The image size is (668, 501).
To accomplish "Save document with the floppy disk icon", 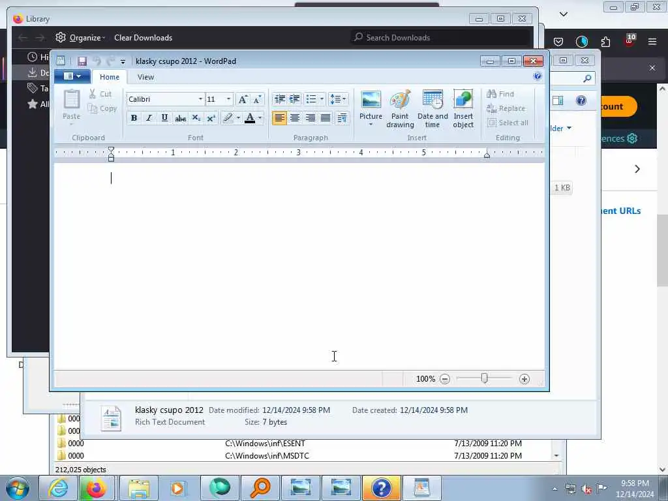I will tap(82, 61).
